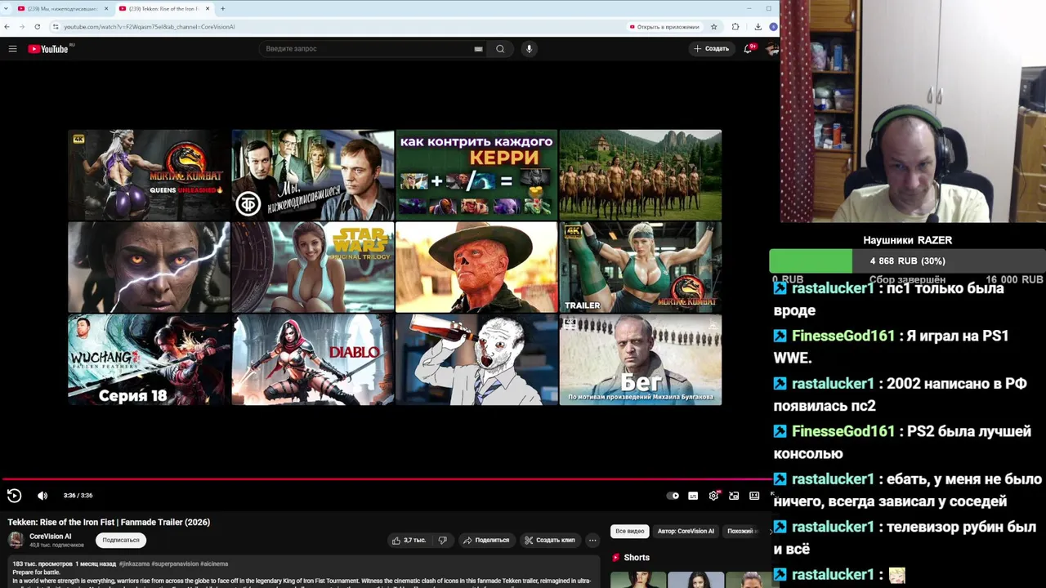Click the search magnifier button
This screenshot has height=588, width=1046.
point(500,49)
